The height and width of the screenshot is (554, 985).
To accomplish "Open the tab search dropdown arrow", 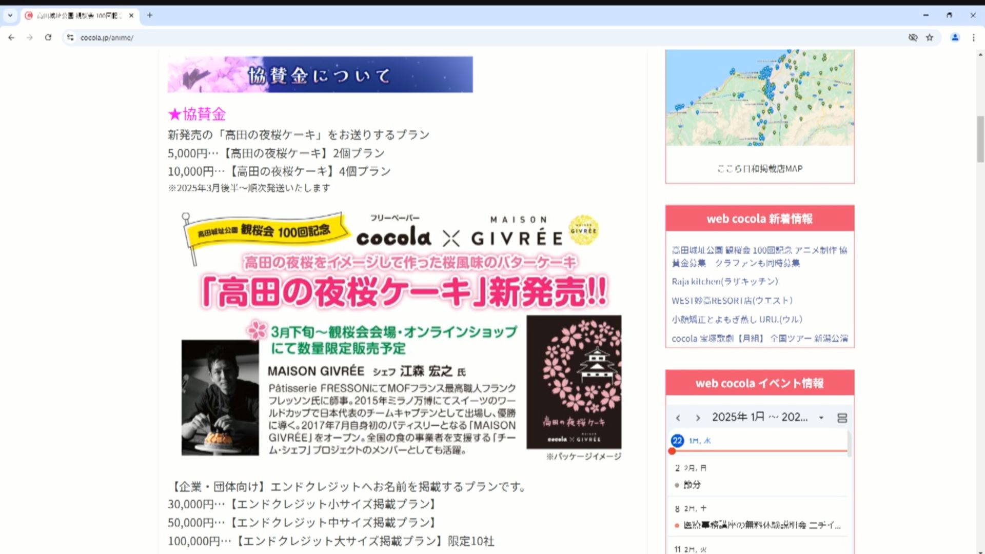I will [x=10, y=15].
